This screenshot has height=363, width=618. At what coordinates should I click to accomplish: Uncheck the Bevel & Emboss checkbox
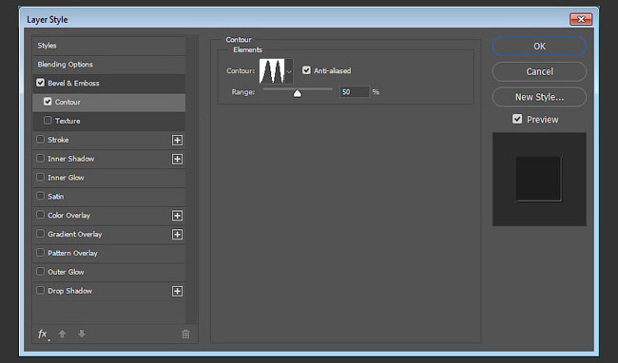pyautogui.click(x=40, y=83)
